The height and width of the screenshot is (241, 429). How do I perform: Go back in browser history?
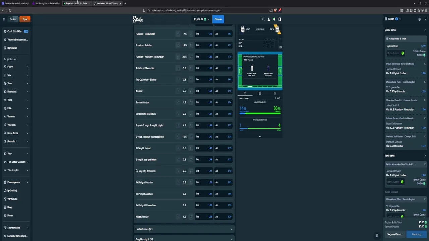coord(3,10)
